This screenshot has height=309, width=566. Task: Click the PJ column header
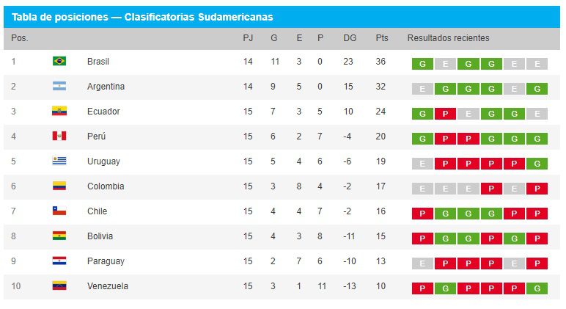coord(249,38)
